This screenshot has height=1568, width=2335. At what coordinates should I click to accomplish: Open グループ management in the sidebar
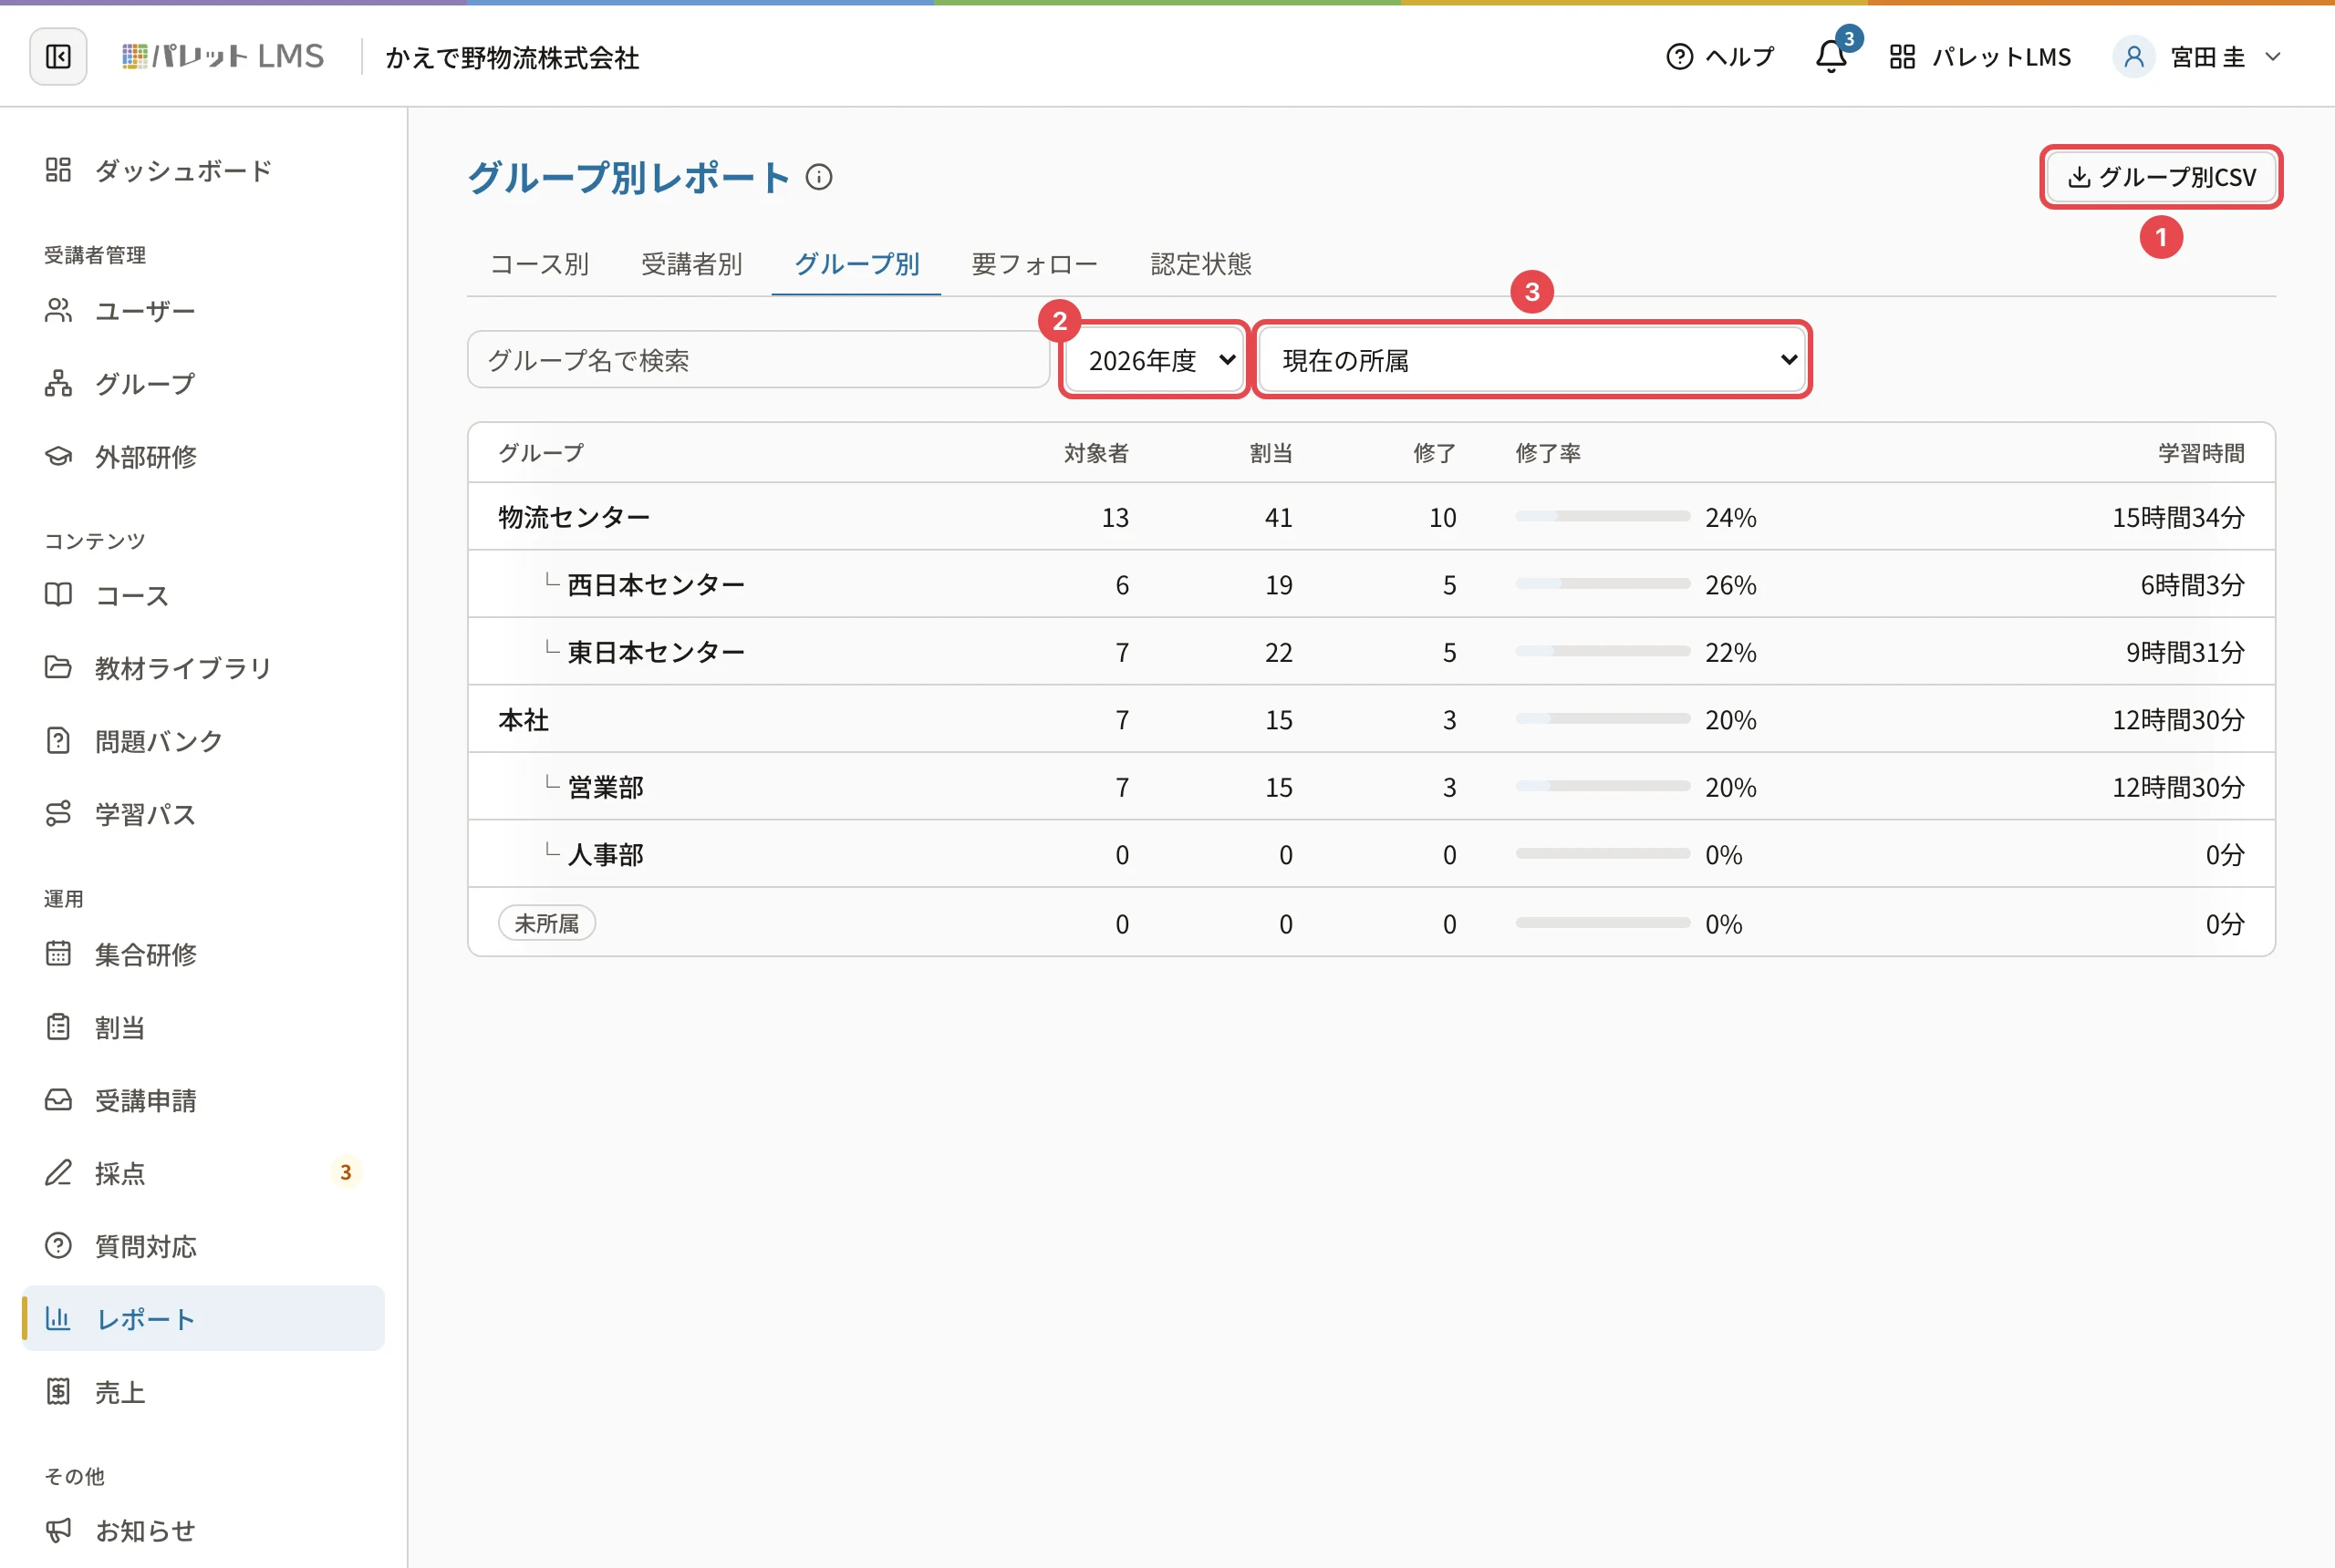coord(203,384)
